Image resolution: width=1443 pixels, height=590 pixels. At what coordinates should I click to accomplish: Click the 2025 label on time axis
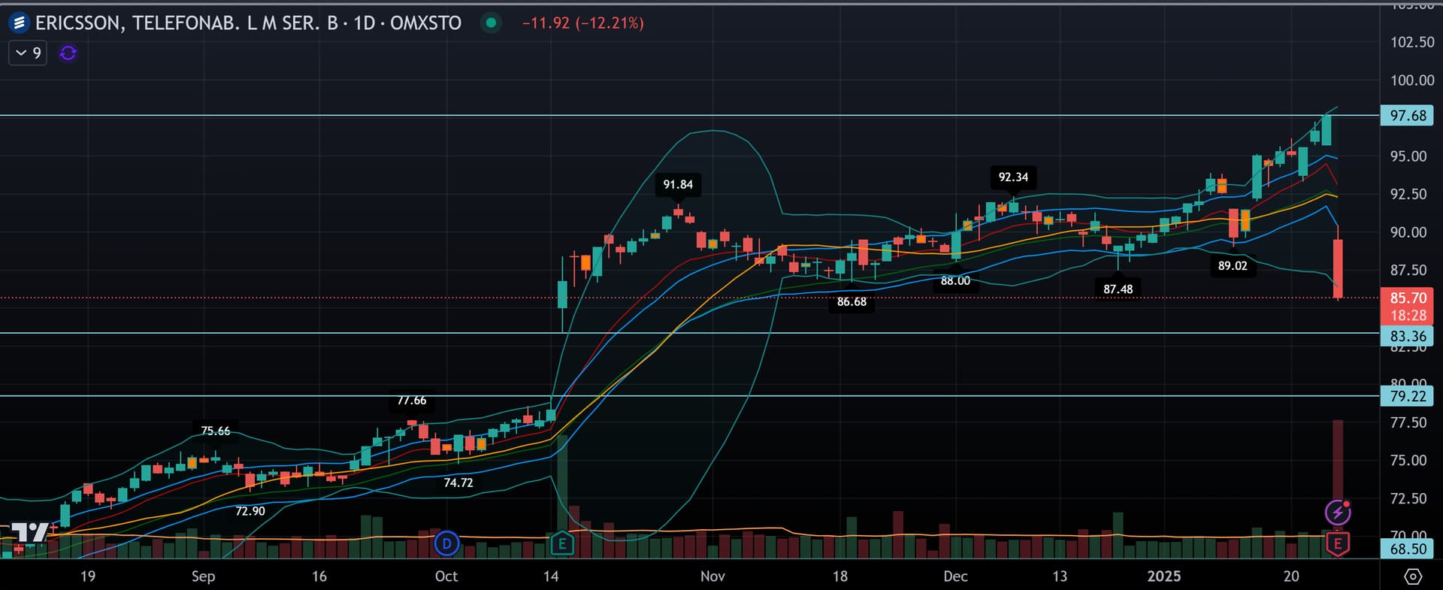coord(1163,576)
